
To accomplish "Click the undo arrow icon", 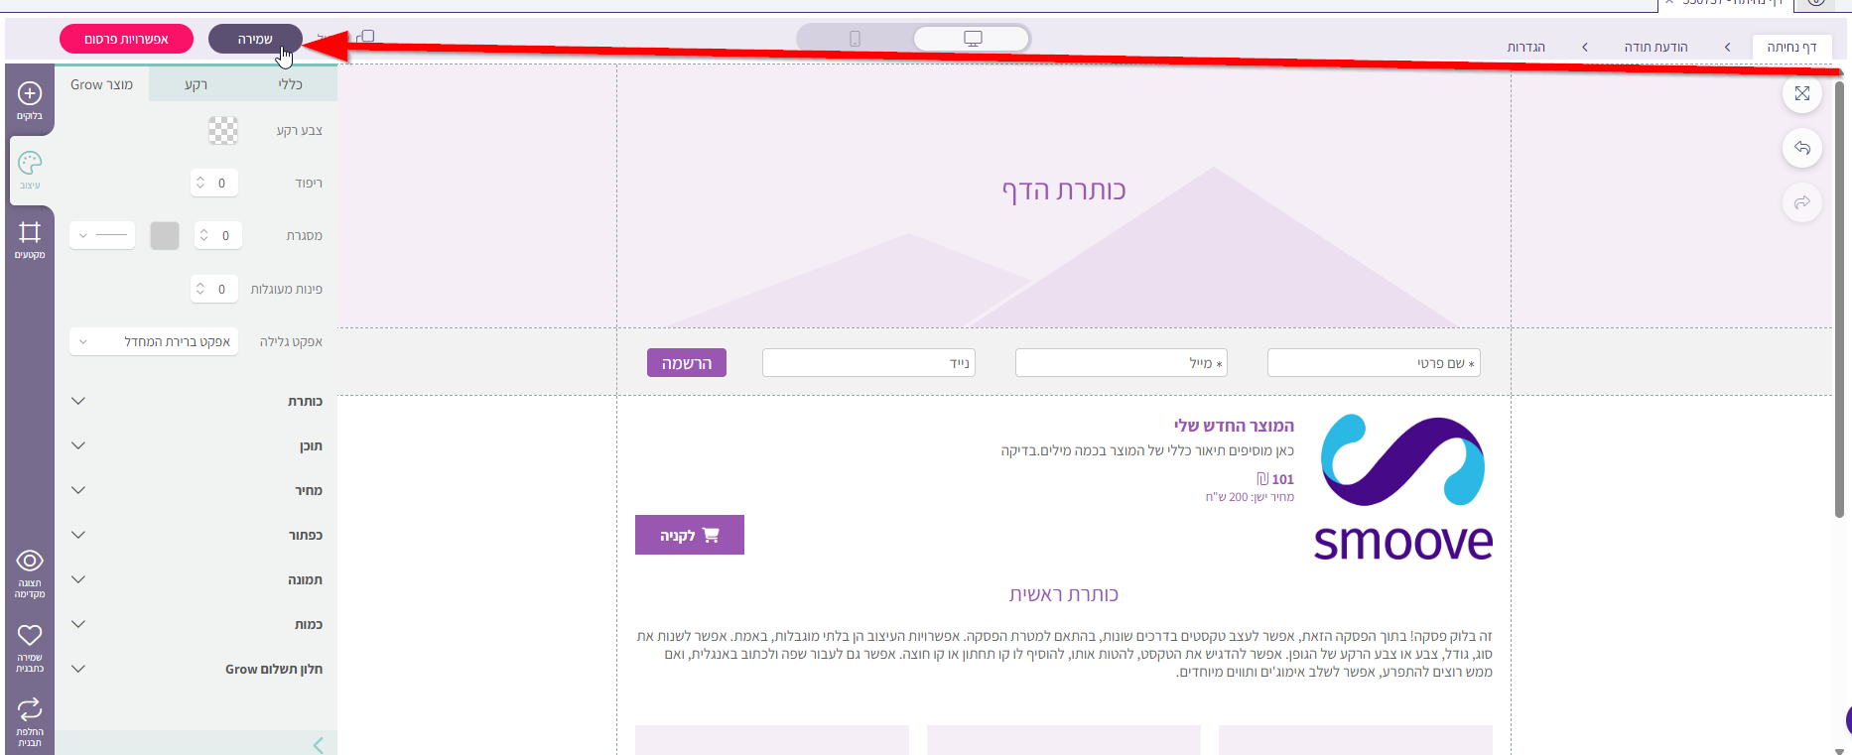I will 1802,149.
